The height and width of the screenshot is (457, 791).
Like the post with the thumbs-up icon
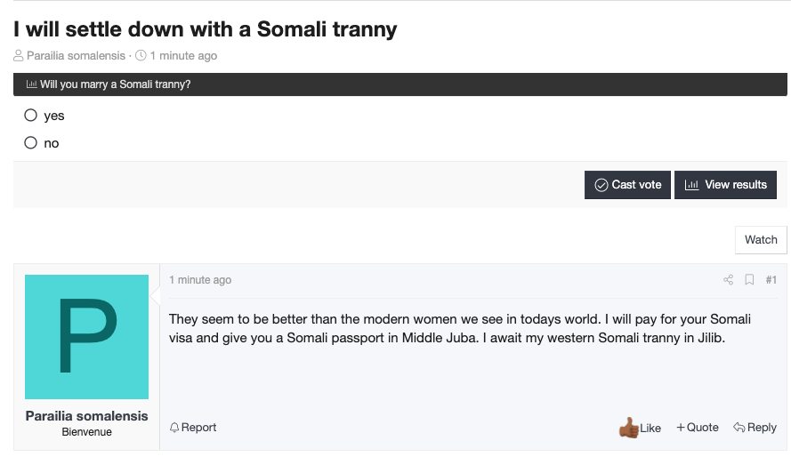[629, 428]
